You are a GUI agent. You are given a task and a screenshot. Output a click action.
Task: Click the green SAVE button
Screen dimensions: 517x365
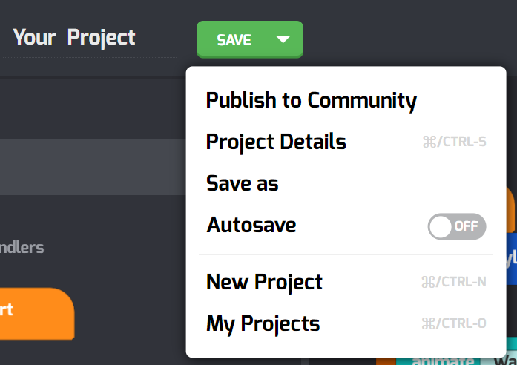pyautogui.click(x=234, y=40)
